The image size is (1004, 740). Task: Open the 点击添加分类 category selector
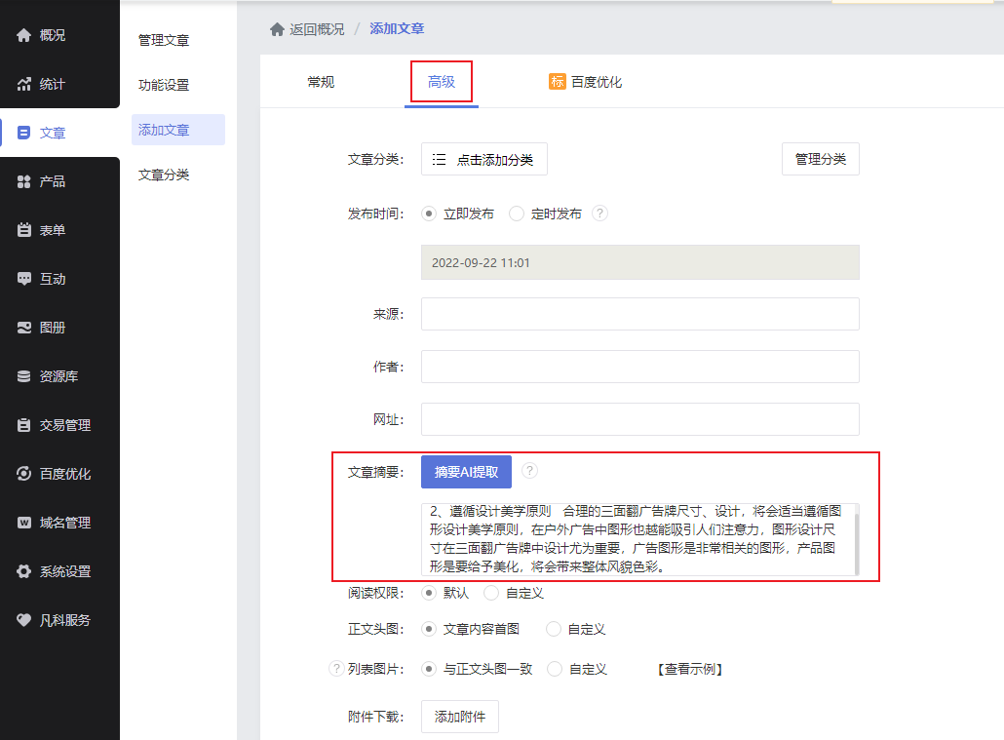(484, 159)
